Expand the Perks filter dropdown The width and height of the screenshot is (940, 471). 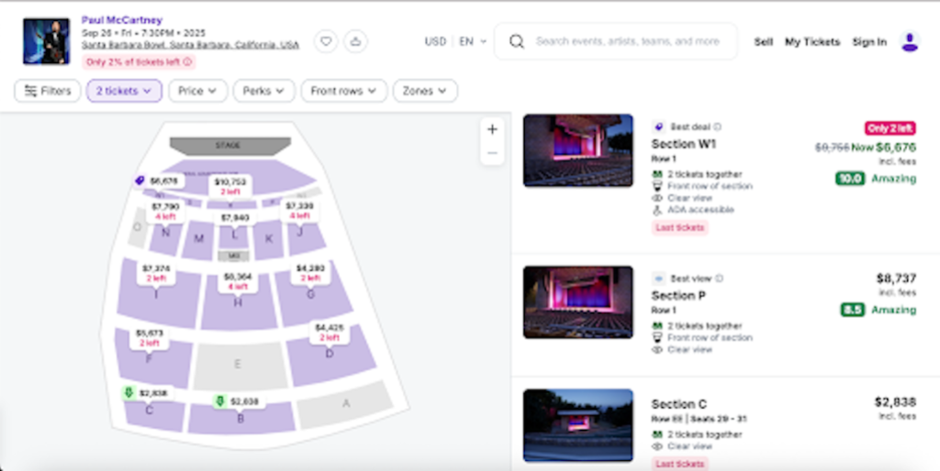(x=263, y=91)
